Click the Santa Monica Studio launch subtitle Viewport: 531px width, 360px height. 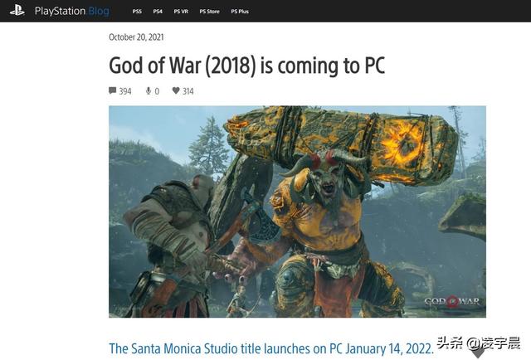tap(271, 348)
